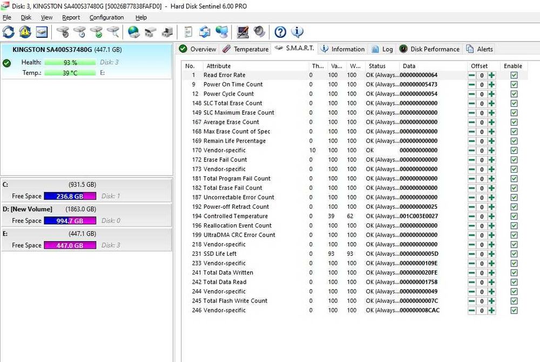Decrease offset for Total Data Read

pos(472,282)
